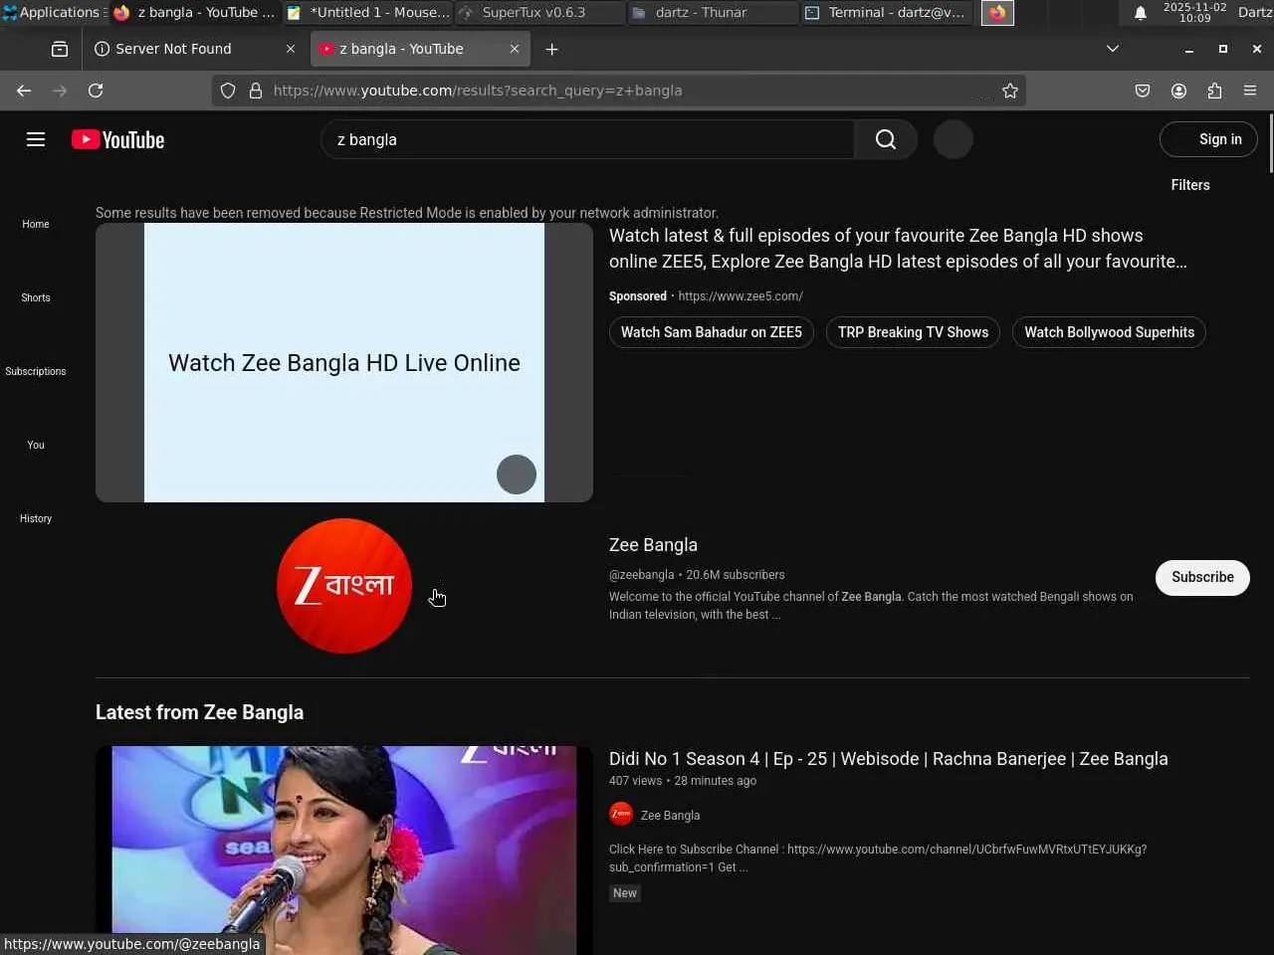This screenshot has width=1274, height=955.
Task: Close the z bangla - YouTube tab
Action: (x=515, y=49)
